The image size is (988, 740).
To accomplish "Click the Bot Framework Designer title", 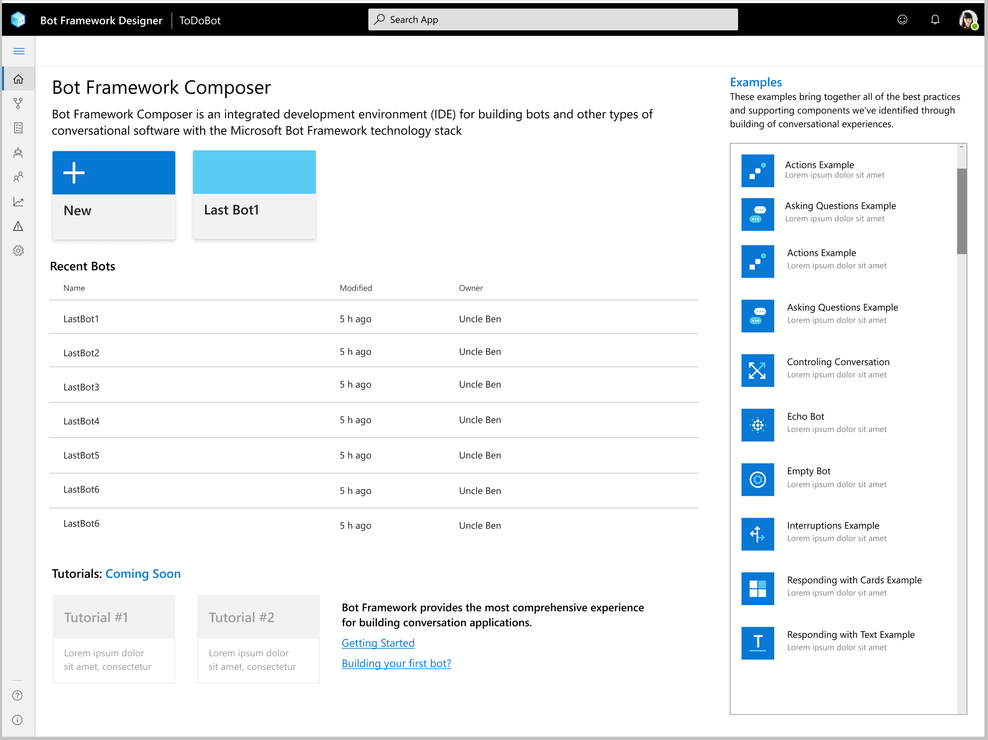I will tap(101, 20).
